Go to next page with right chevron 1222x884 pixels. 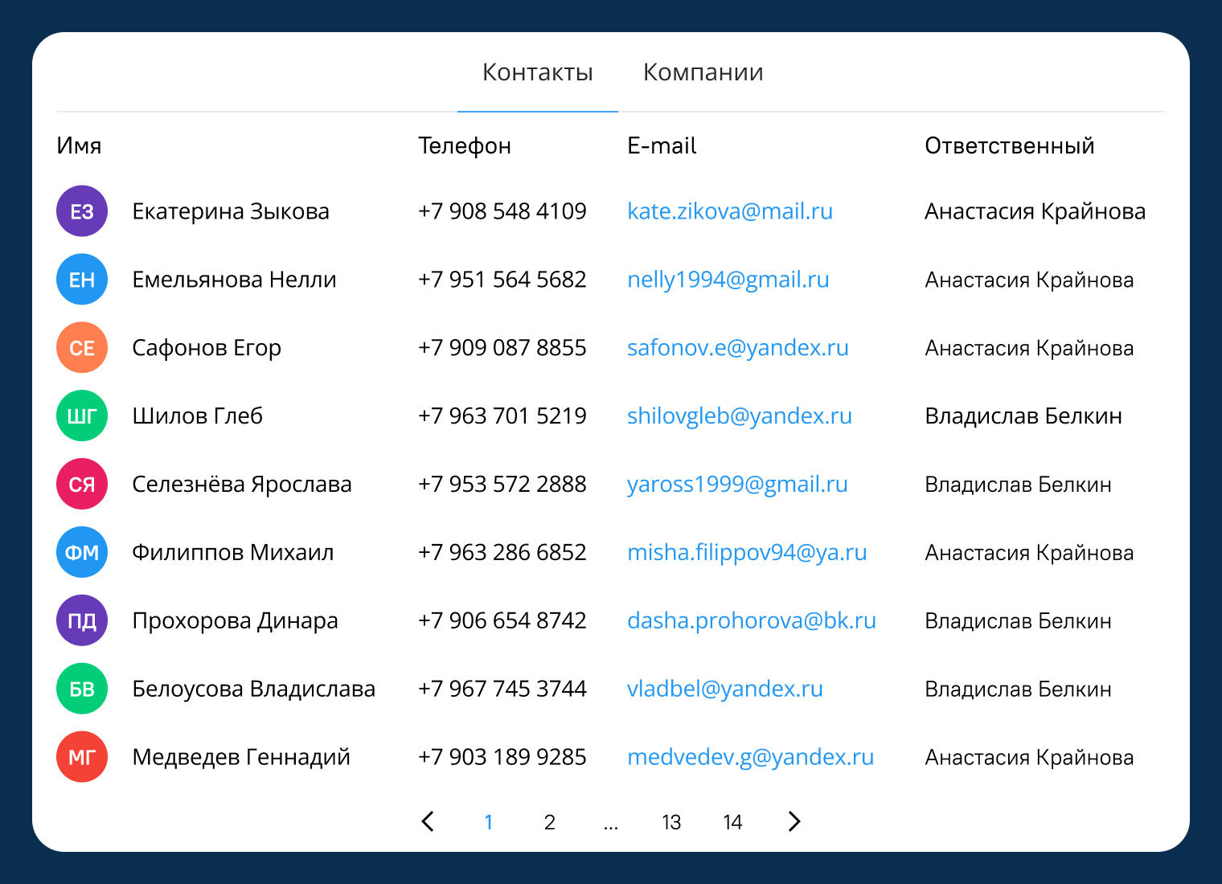pyautogui.click(x=794, y=821)
